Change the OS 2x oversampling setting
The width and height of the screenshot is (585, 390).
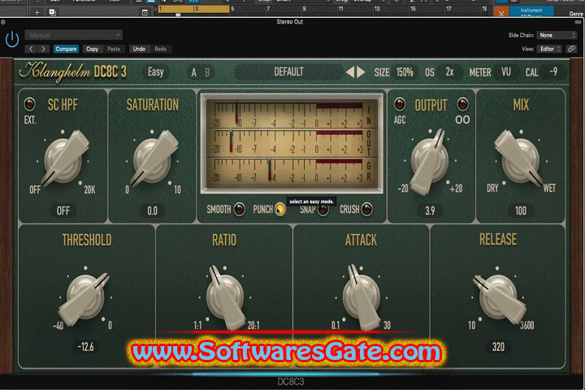449,72
